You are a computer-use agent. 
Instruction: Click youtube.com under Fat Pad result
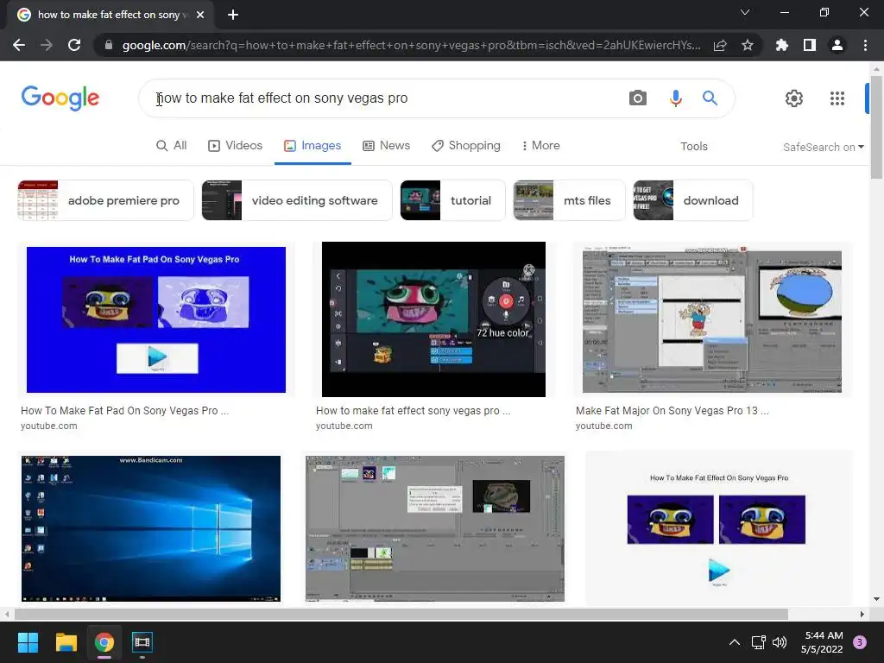point(49,426)
